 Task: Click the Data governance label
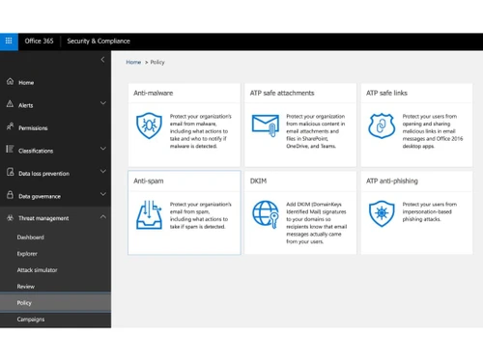click(x=40, y=196)
